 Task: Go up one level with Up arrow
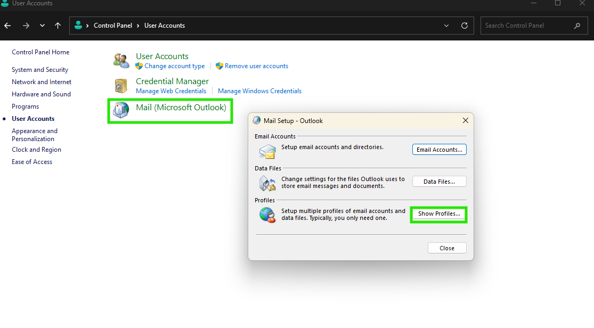coord(58,26)
